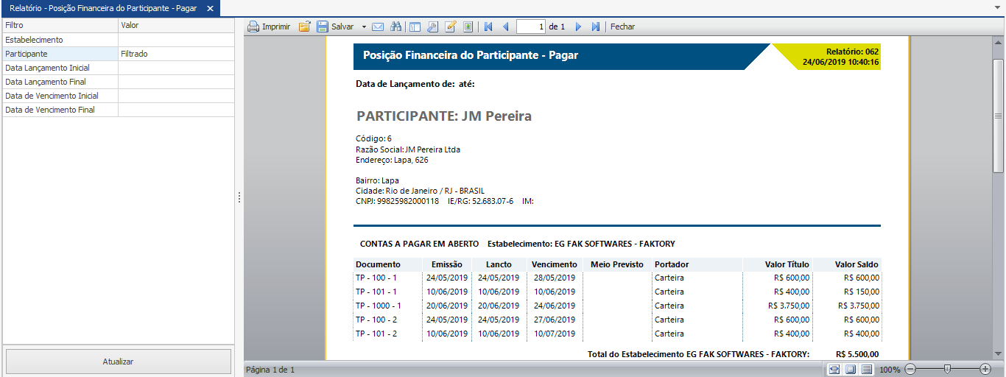Click Fechar in the toolbar
The height and width of the screenshot is (377, 1006).
(x=622, y=27)
